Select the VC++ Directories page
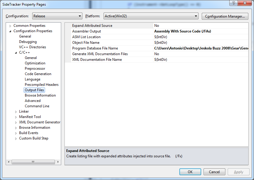The image size is (254, 180). [33, 47]
